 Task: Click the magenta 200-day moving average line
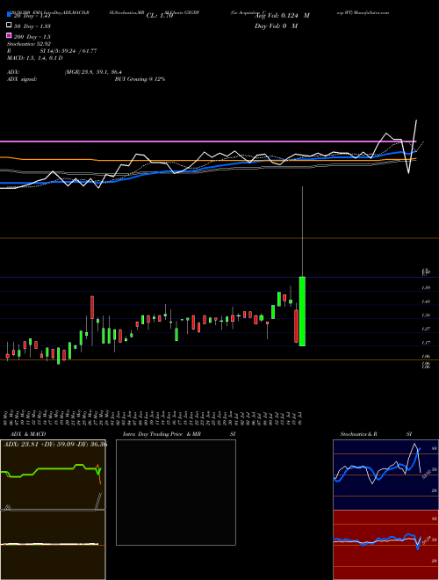pyautogui.click(x=208, y=141)
